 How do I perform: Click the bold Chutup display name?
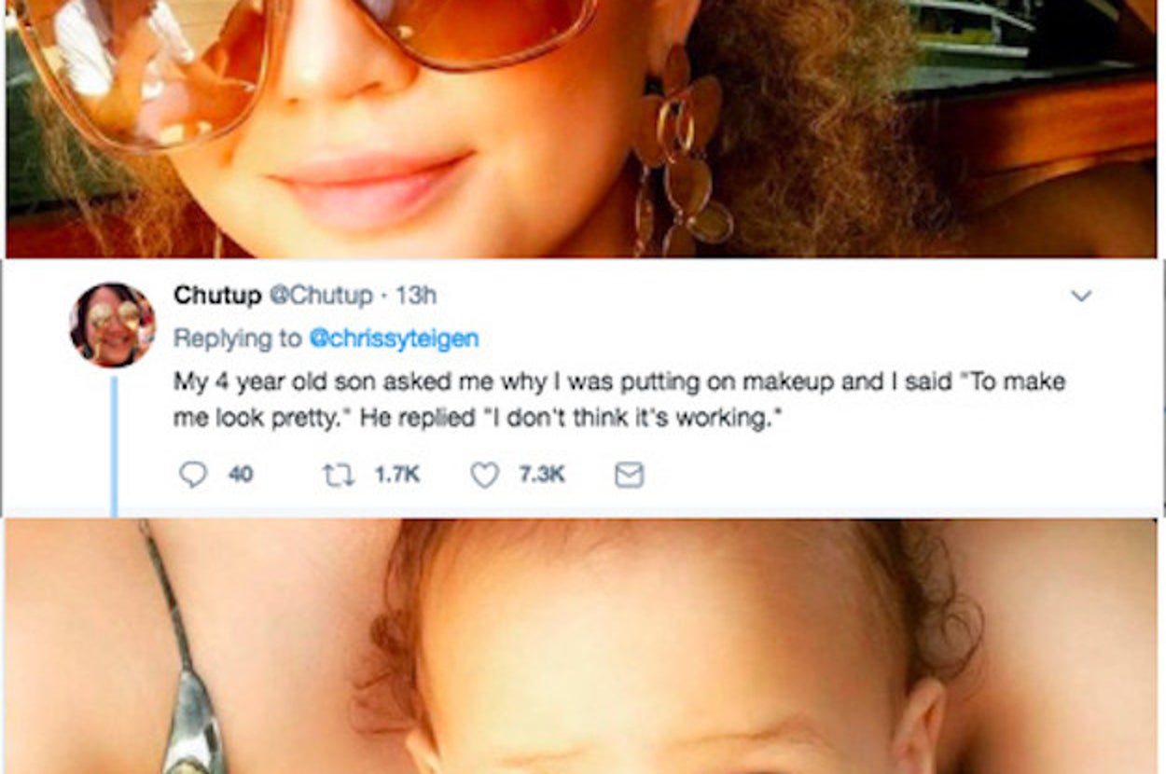217,296
